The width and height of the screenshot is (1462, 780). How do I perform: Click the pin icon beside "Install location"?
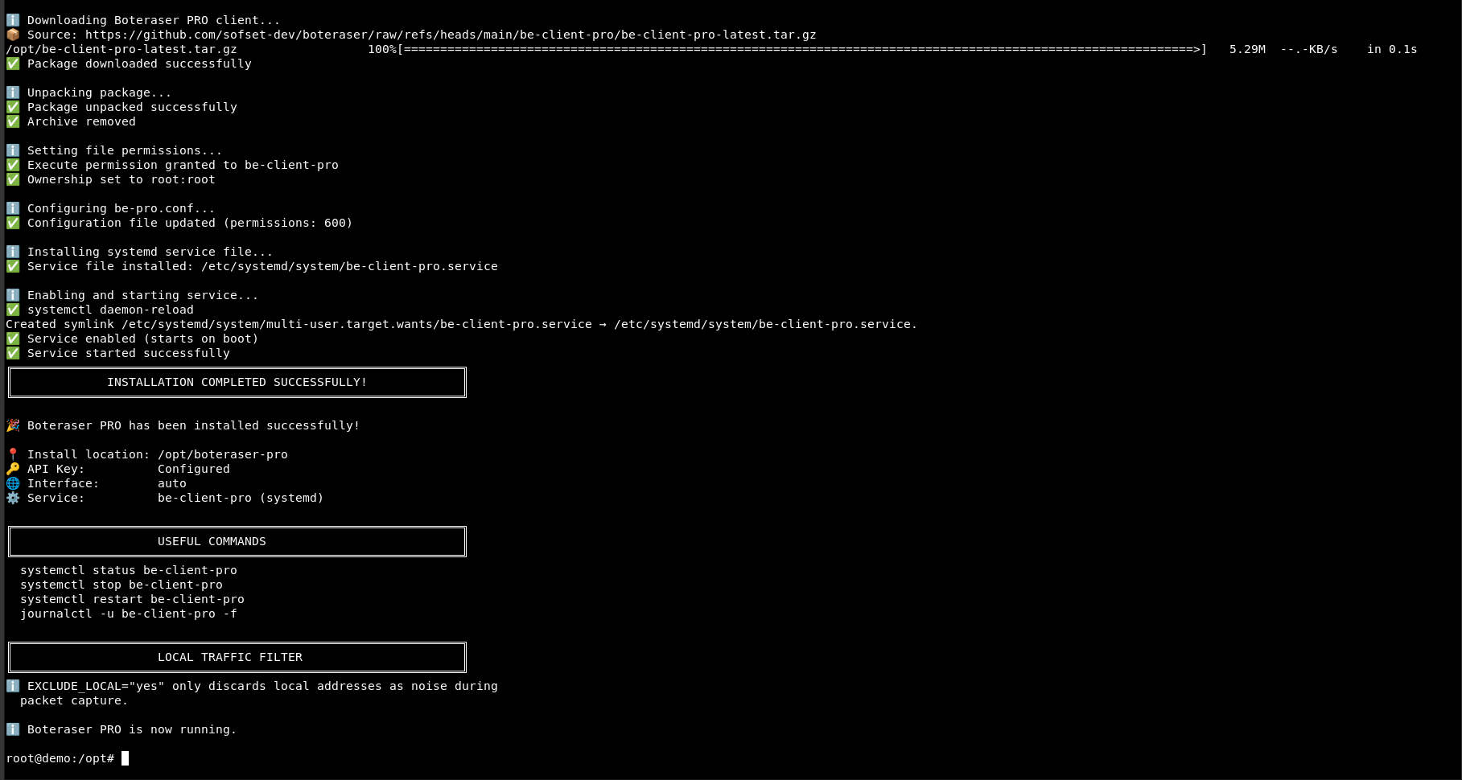coord(13,454)
